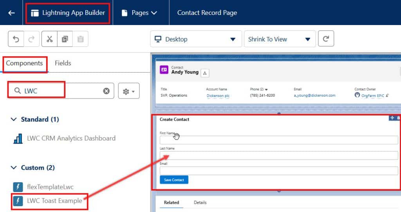Redo the last change
Viewport: 401px width, 212px height.
[31, 39]
